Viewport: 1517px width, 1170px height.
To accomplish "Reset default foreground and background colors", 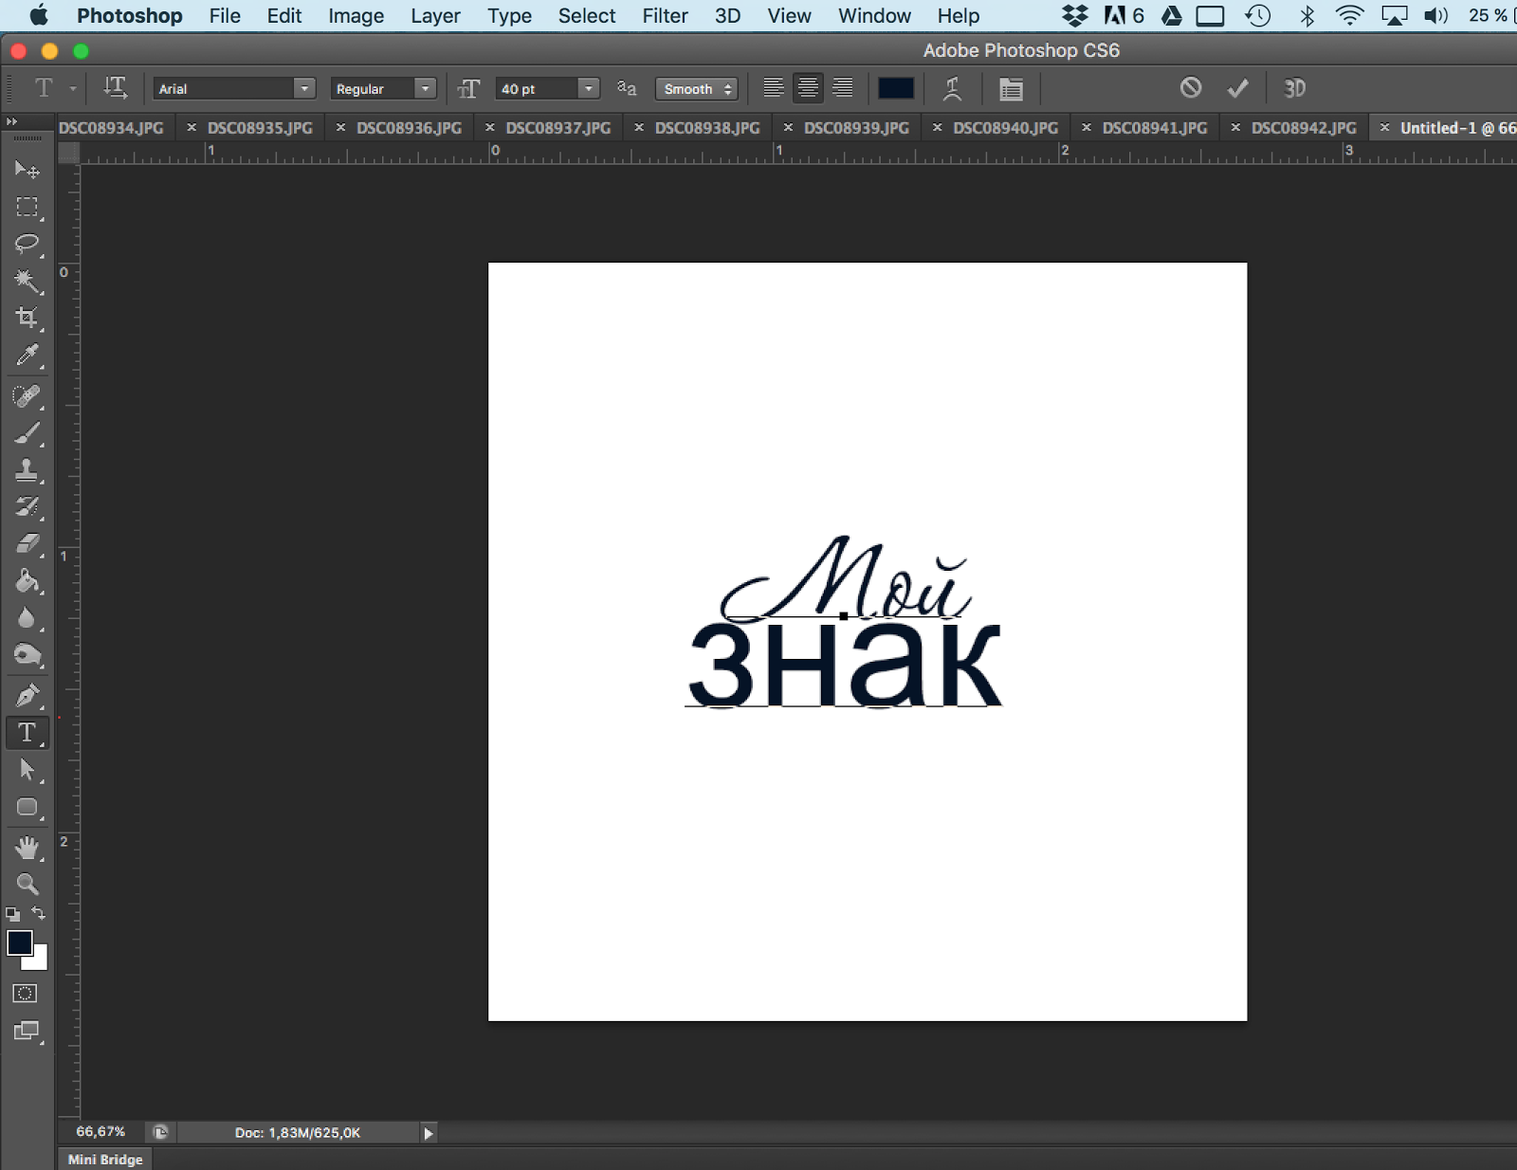I will (x=12, y=914).
